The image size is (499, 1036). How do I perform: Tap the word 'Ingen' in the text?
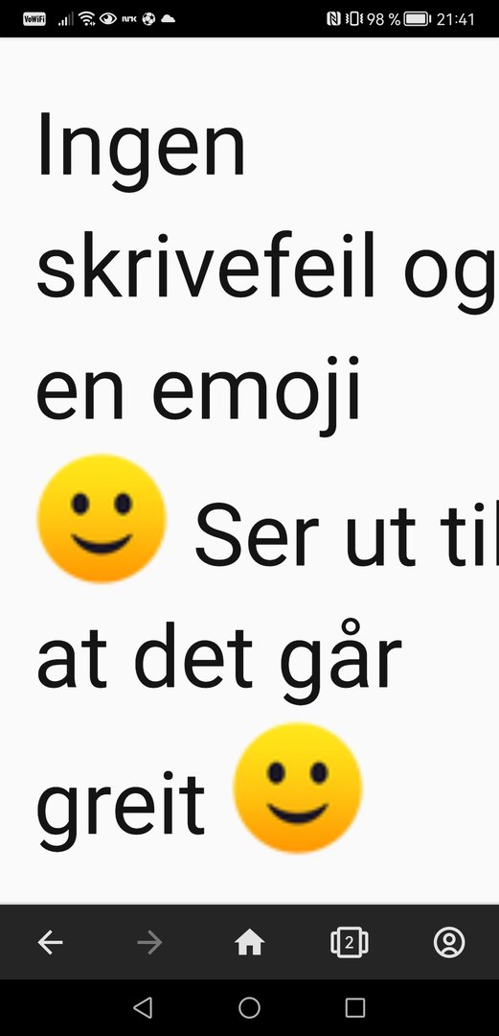(141, 144)
